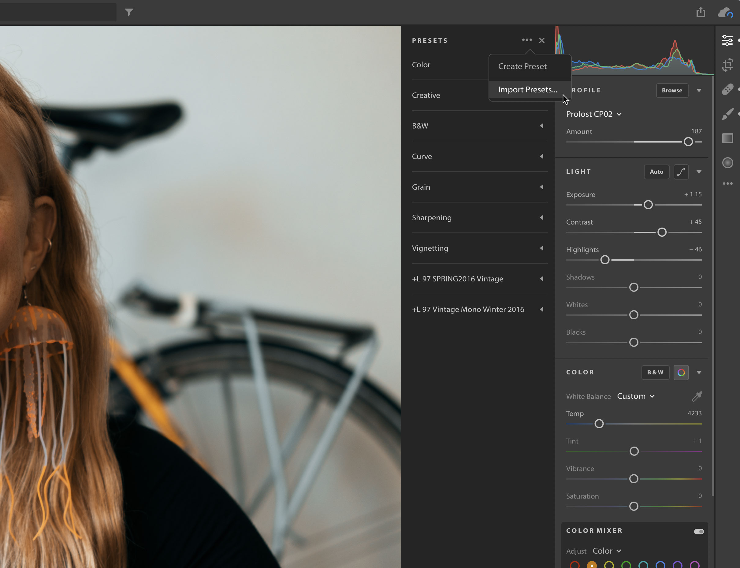The width and height of the screenshot is (740, 568).
Task: Click the White Balance Custom dropdown
Action: tap(636, 395)
